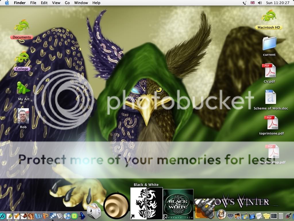Viewport: 294px width, 221px height.
Task: Click the blue clapperboard dock icon
Action: tap(252, 216)
